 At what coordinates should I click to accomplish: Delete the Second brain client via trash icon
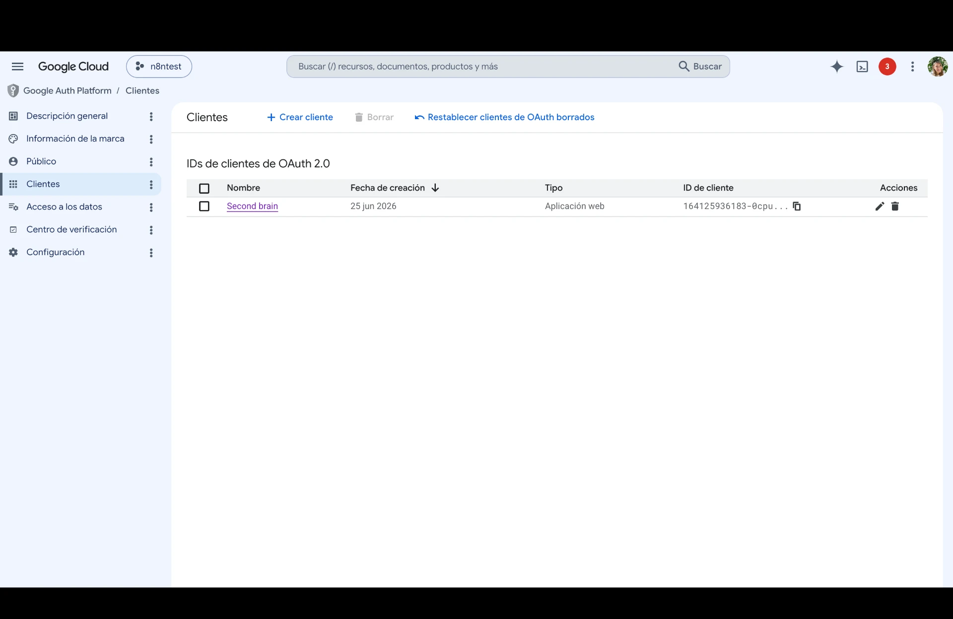895,206
